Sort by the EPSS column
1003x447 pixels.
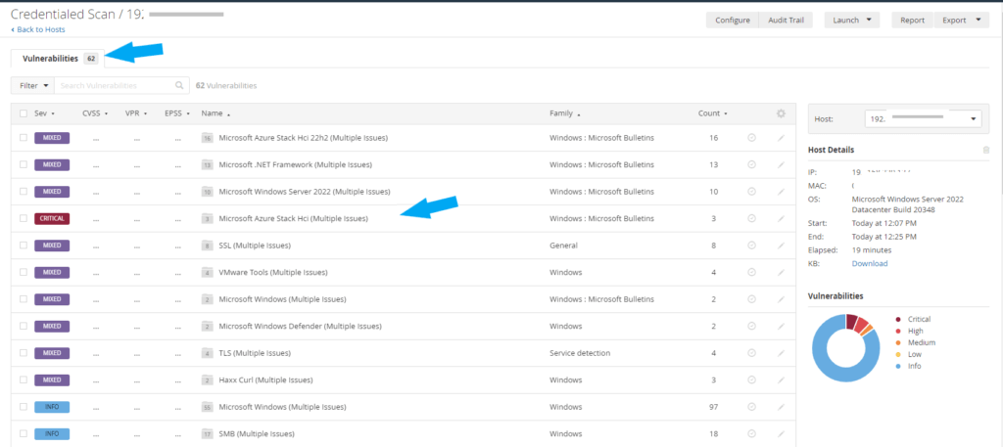(x=178, y=113)
